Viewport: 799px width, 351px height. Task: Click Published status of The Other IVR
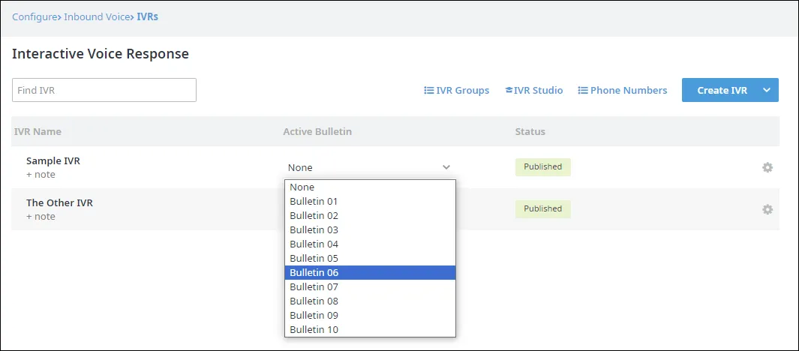click(x=542, y=208)
